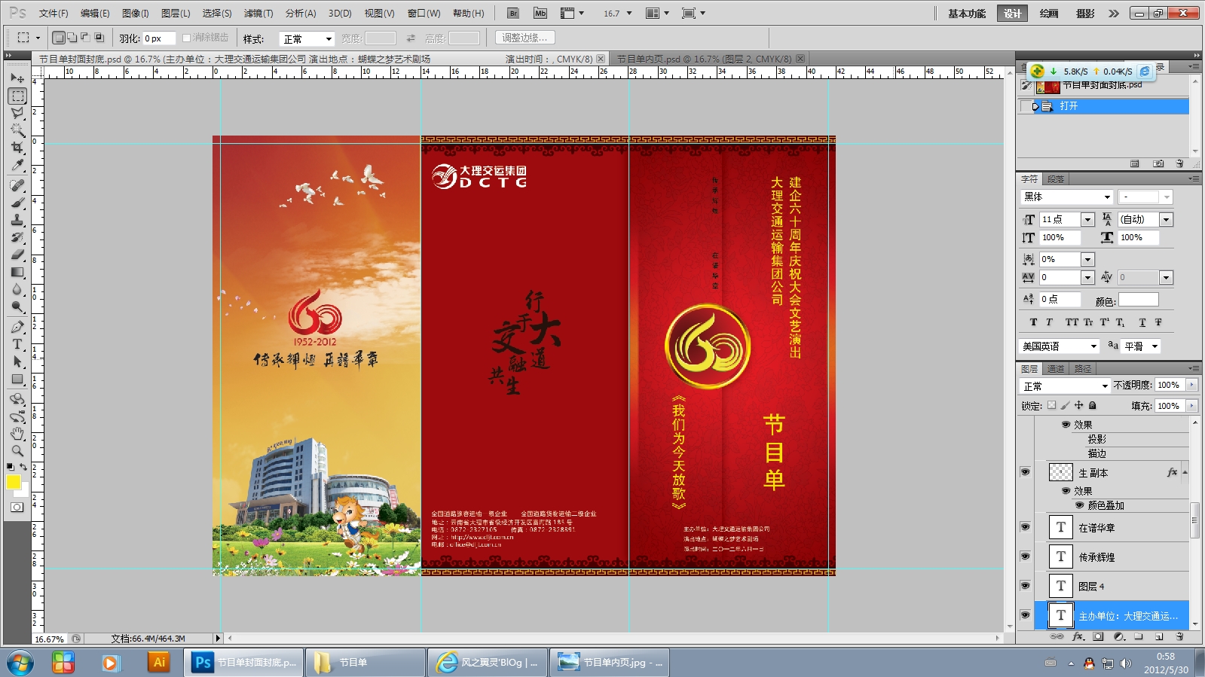Open the font family 黑体 dropdown
The width and height of the screenshot is (1205, 677).
(1107, 197)
